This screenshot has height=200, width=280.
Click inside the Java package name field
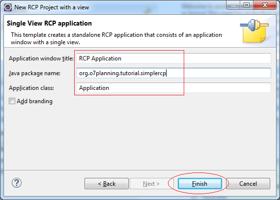pos(173,73)
